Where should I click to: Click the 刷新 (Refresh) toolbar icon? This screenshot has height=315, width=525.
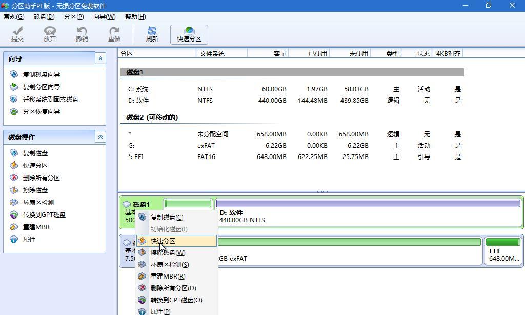[x=152, y=34]
